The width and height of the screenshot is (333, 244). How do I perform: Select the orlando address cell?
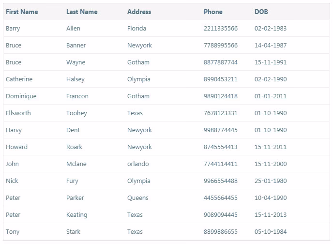point(138,164)
